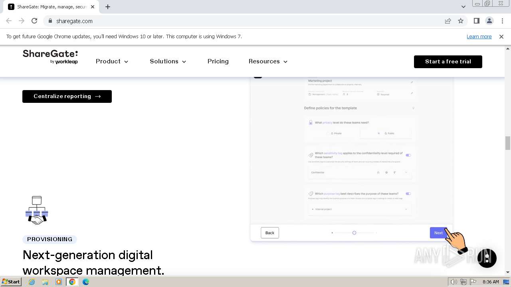Screen dimensions: 511x287
Task: Click the Windows Start button
Action: coord(11,282)
